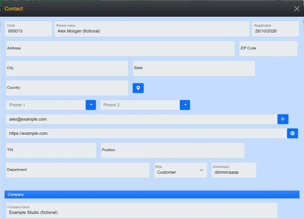
Task: Click the Code field 000013
Action: click(28, 29)
